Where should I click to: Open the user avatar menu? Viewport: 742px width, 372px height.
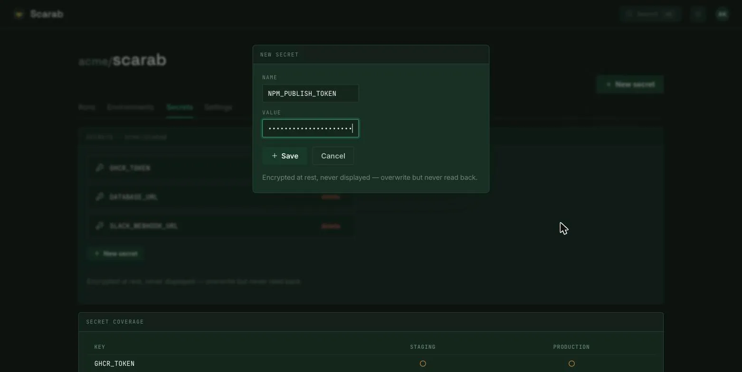[x=722, y=14]
